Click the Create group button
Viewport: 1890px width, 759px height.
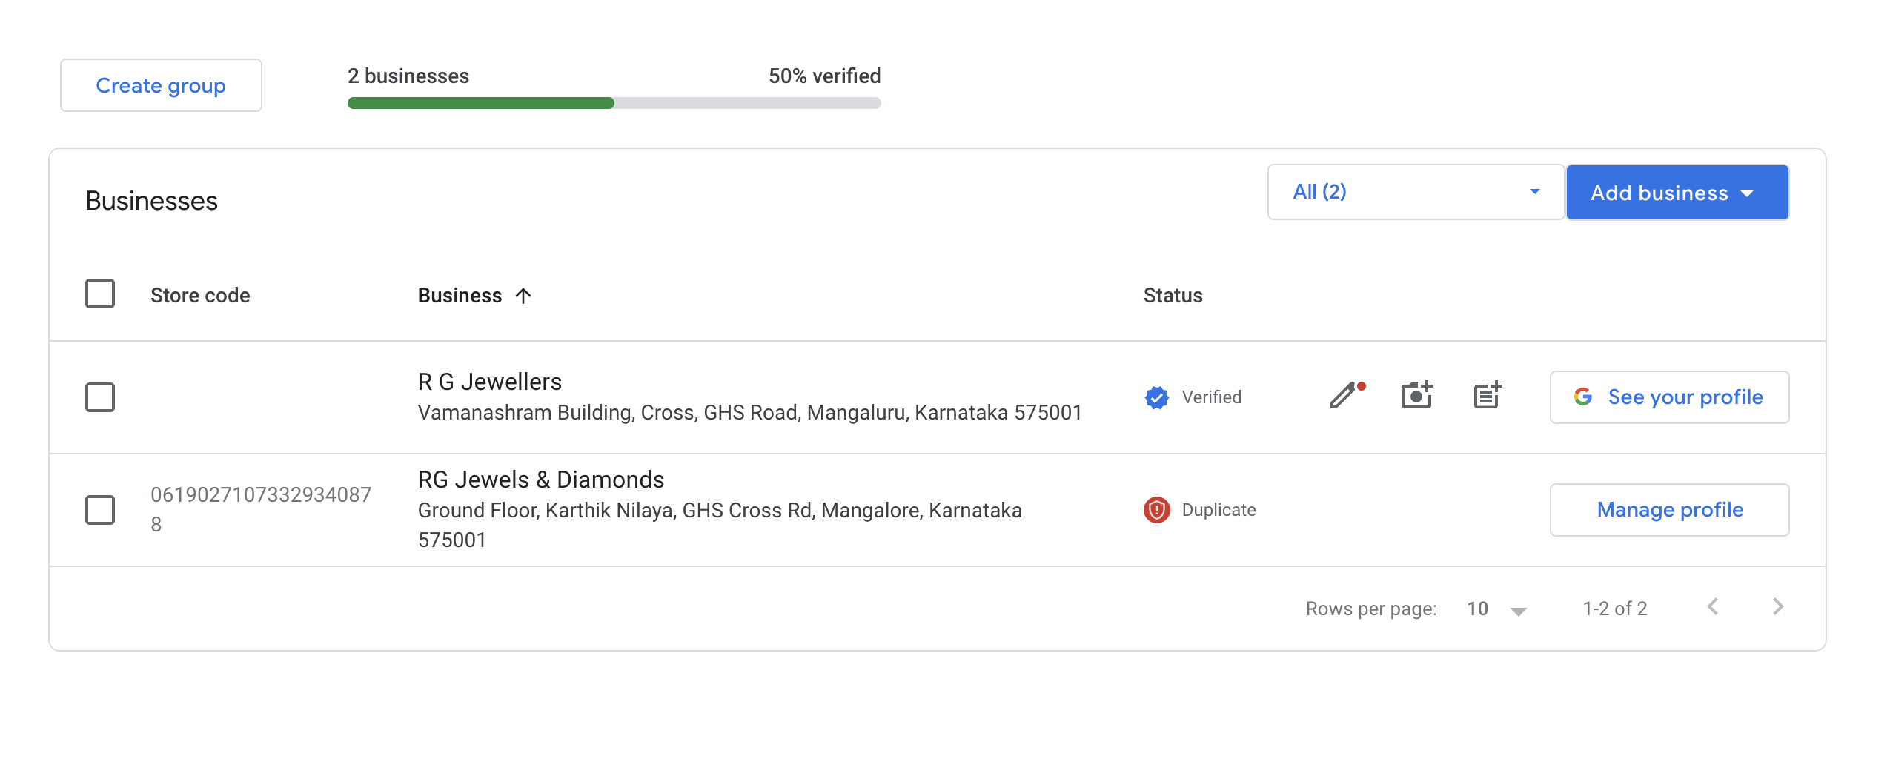pyautogui.click(x=161, y=85)
